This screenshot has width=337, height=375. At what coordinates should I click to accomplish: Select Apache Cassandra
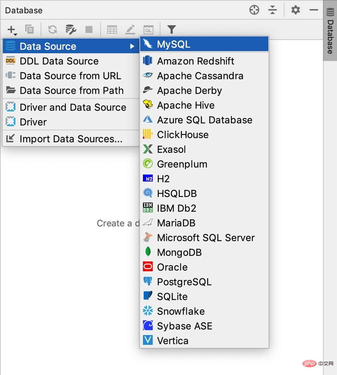[x=204, y=76]
